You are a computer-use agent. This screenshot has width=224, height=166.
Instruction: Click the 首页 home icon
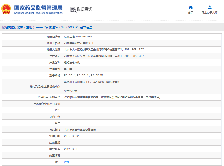[191, 7]
